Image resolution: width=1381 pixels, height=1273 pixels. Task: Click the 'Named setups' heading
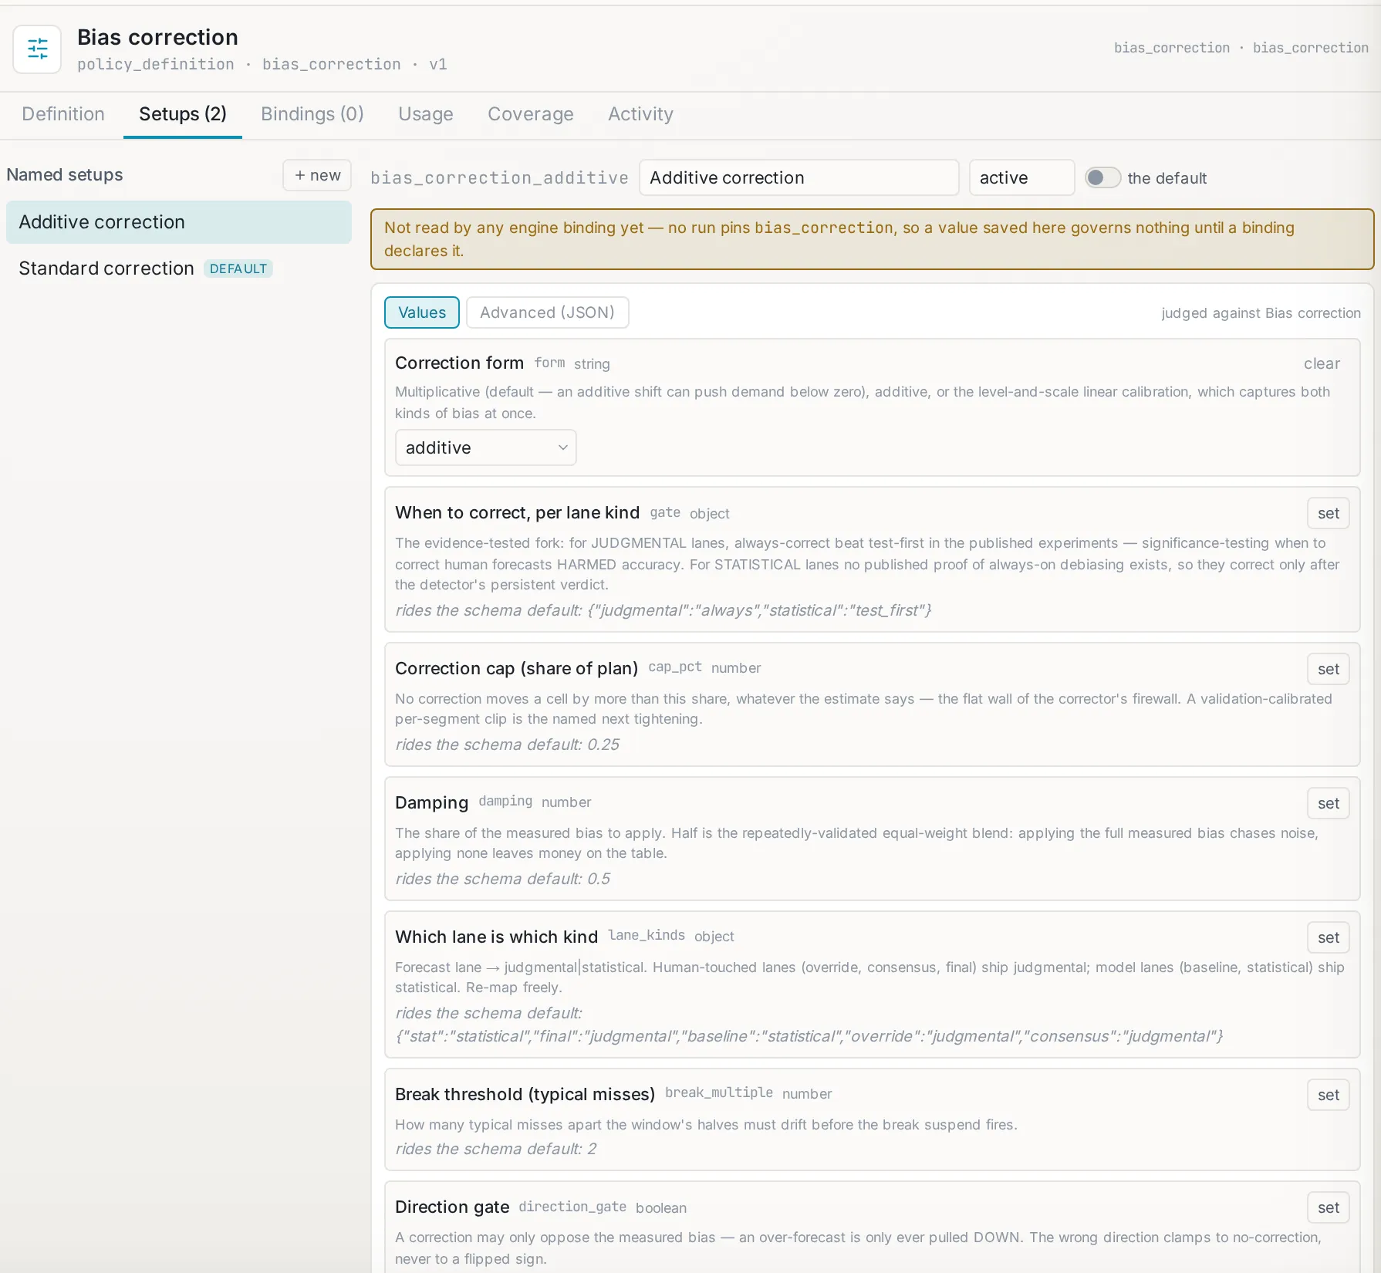tap(65, 175)
